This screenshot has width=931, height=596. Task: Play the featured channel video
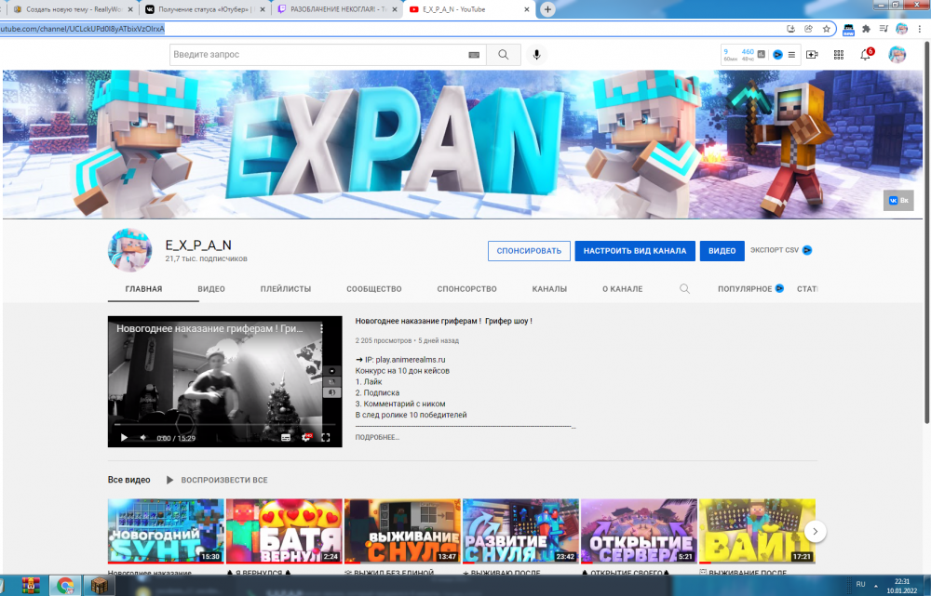(x=124, y=438)
